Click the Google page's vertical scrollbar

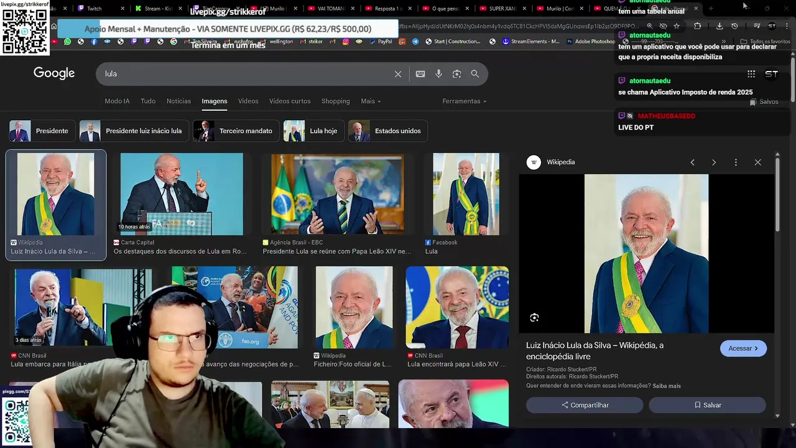tap(792, 81)
